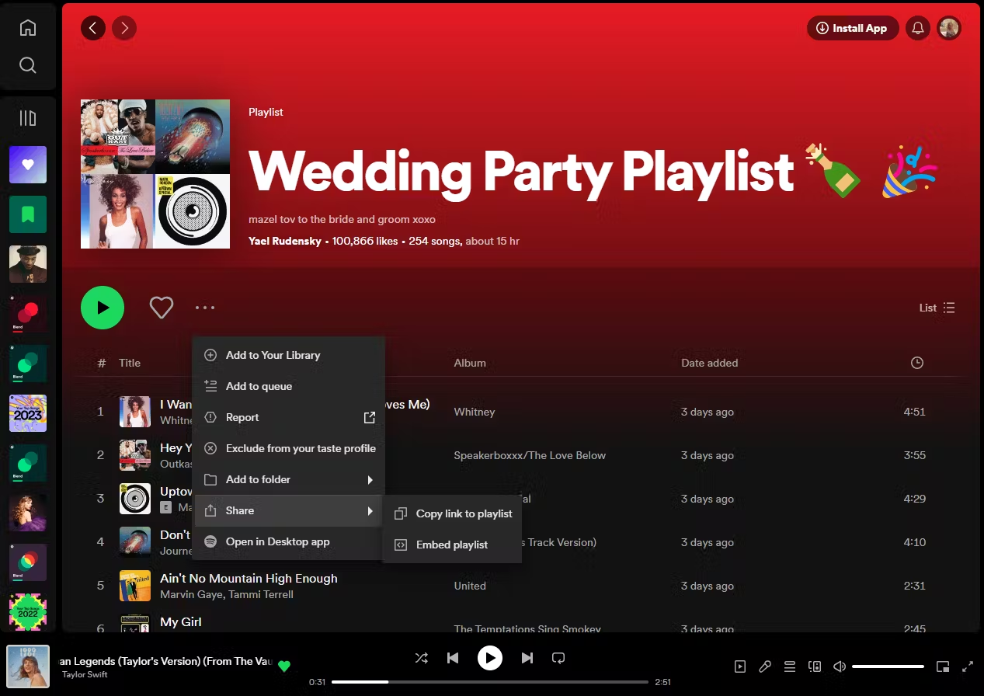
Task: Choose Open in Desktop app
Action: tap(289, 541)
